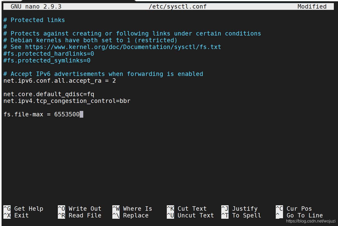Image resolution: width=338 pixels, height=226 pixels.
Task: Click the #fs.protected_symlinks=0 line
Action: (47, 60)
